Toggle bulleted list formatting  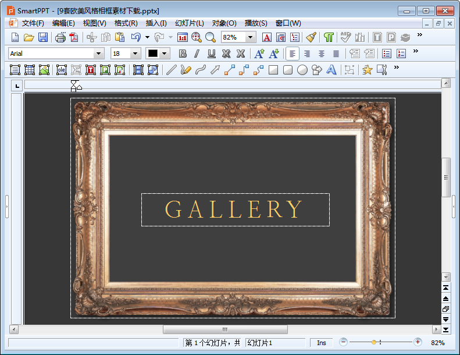pos(386,54)
